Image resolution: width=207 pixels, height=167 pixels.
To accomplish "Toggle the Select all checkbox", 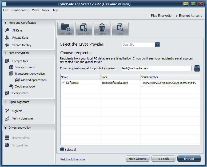I will click(62, 149).
